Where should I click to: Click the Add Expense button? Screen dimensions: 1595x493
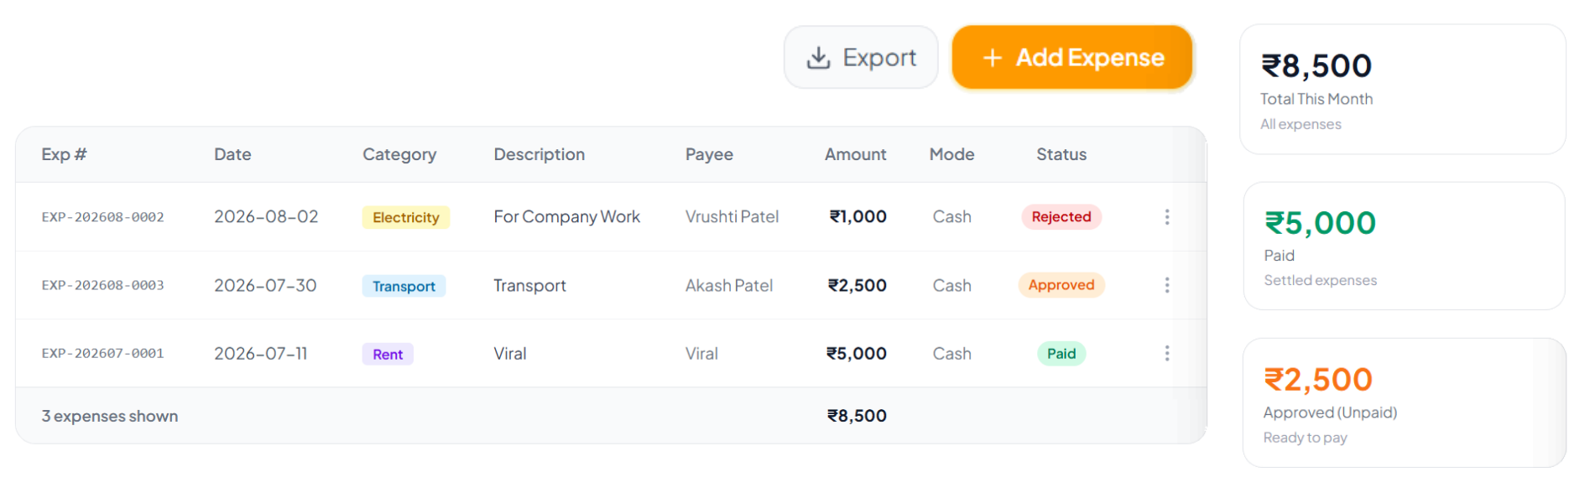click(1072, 57)
